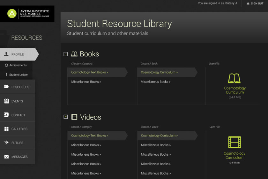Click the Galleries grid icon
Viewport: 268px width, 179px height.
(6, 129)
